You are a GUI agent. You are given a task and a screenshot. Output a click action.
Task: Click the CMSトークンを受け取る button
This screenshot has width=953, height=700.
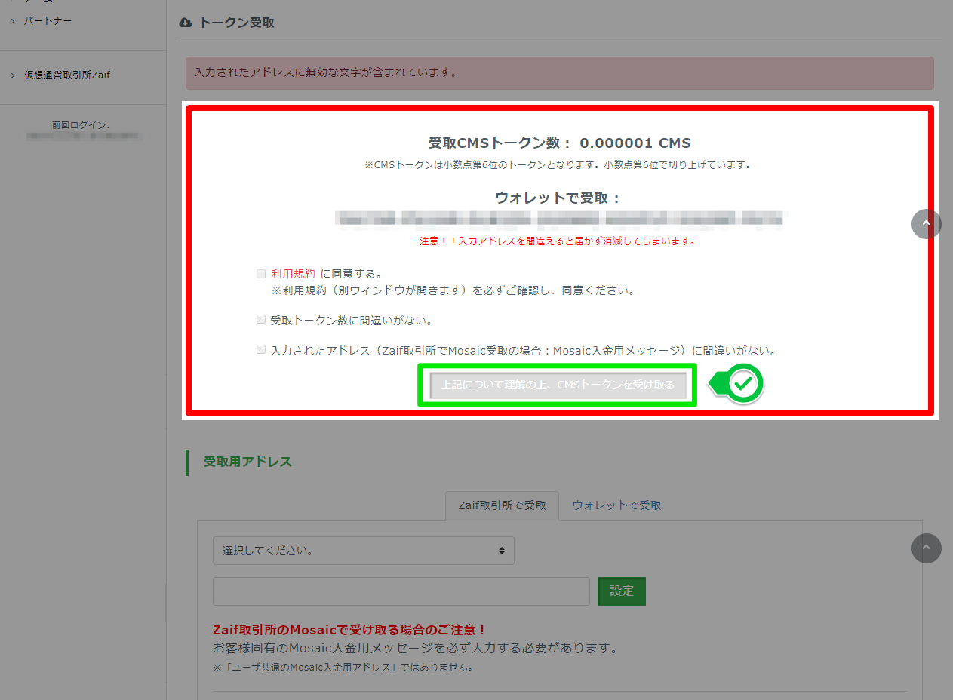tap(557, 385)
